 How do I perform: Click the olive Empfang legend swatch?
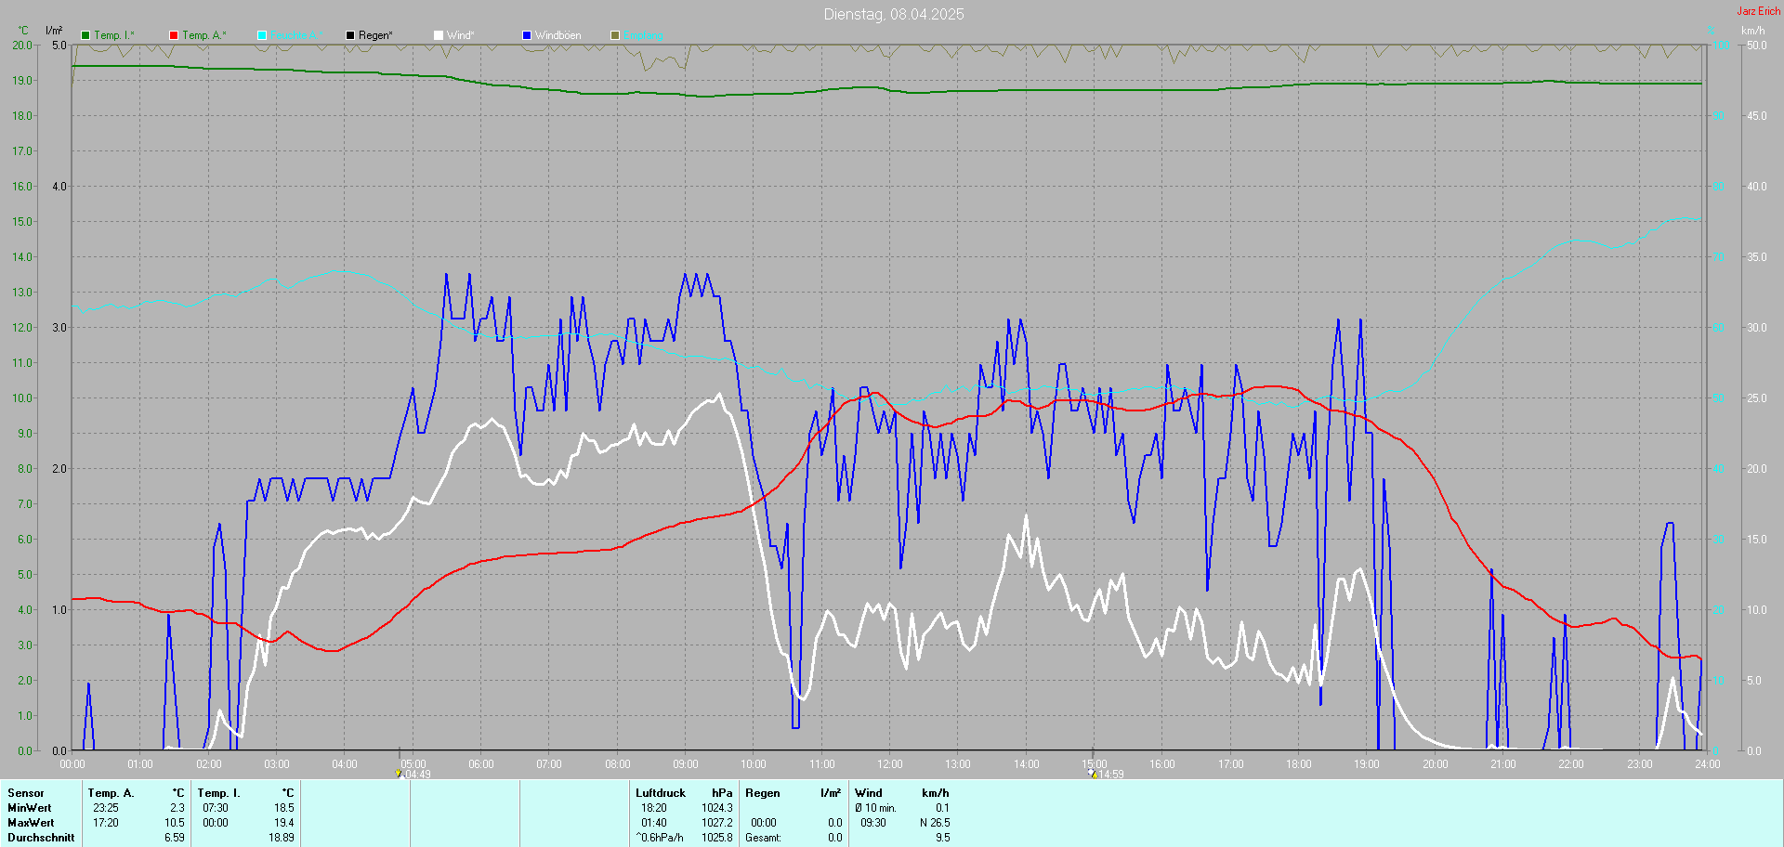pyautogui.click(x=615, y=35)
